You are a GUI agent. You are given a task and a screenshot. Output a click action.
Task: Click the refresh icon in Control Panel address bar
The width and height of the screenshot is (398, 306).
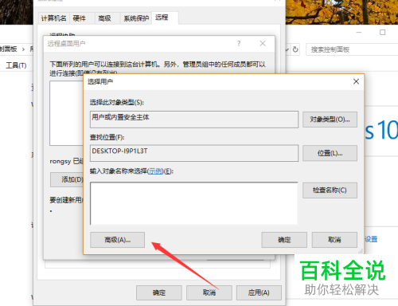[x=295, y=49]
